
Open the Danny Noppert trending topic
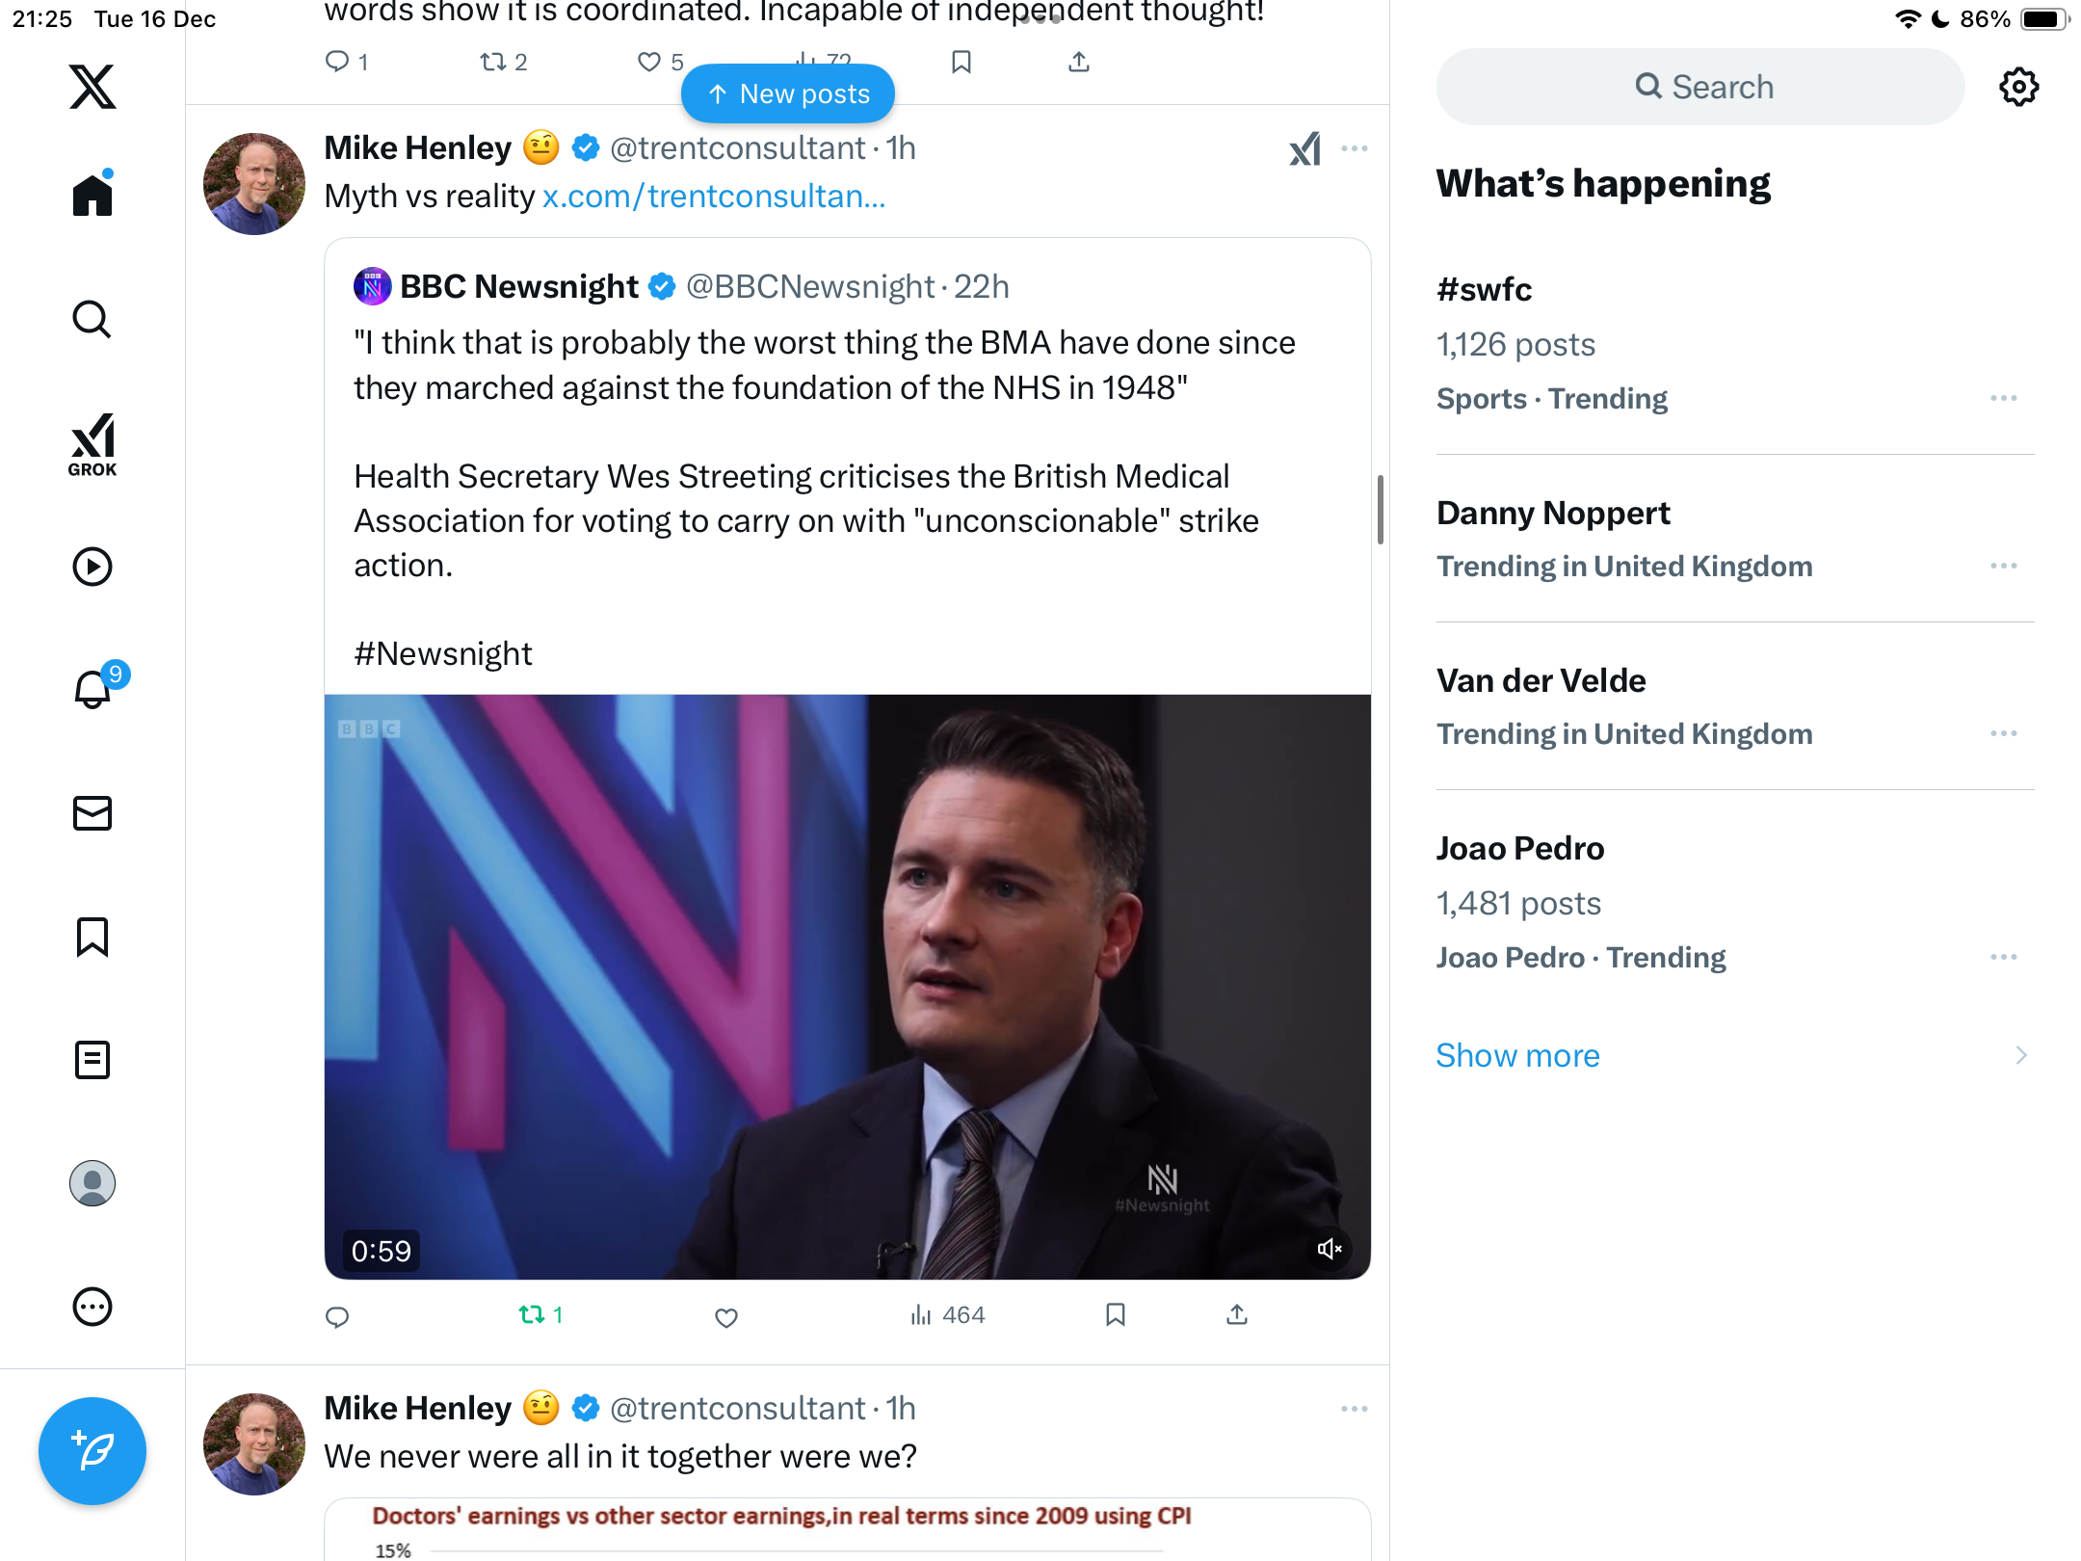pos(1553,513)
